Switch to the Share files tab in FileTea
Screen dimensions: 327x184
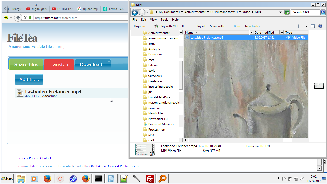coord(26,64)
